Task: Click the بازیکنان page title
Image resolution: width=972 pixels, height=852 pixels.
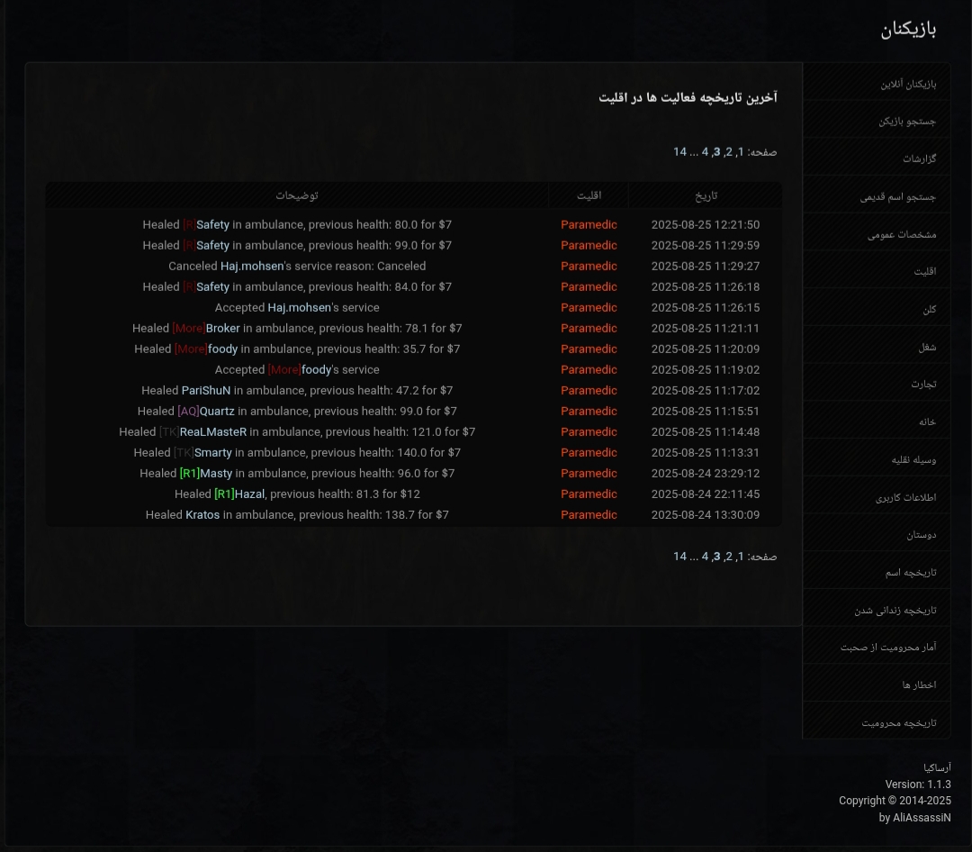Action: (x=908, y=29)
